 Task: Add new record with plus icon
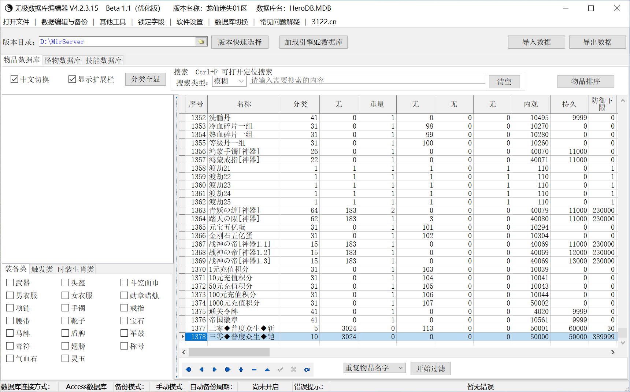241,370
